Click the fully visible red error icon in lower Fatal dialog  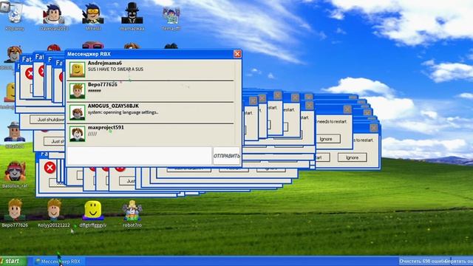click(x=50, y=168)
